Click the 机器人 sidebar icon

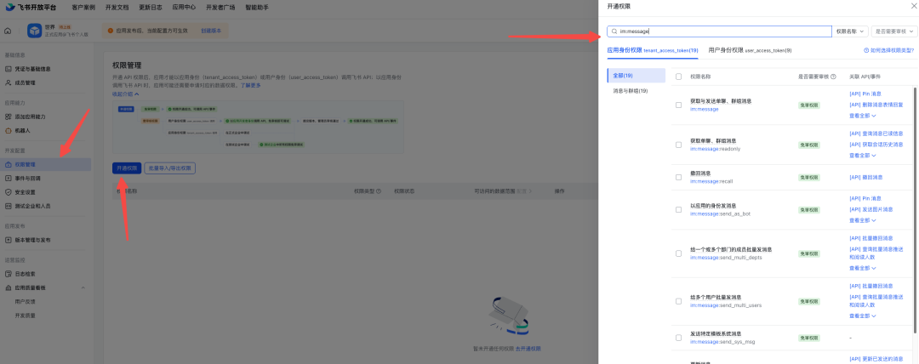9,130
